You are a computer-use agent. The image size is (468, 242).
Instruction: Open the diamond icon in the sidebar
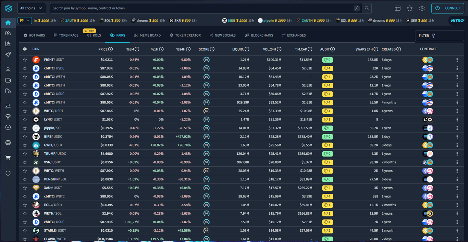(8, 117)
